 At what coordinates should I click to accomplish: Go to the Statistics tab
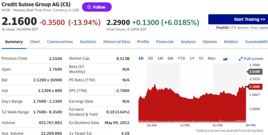coord(88,42)
